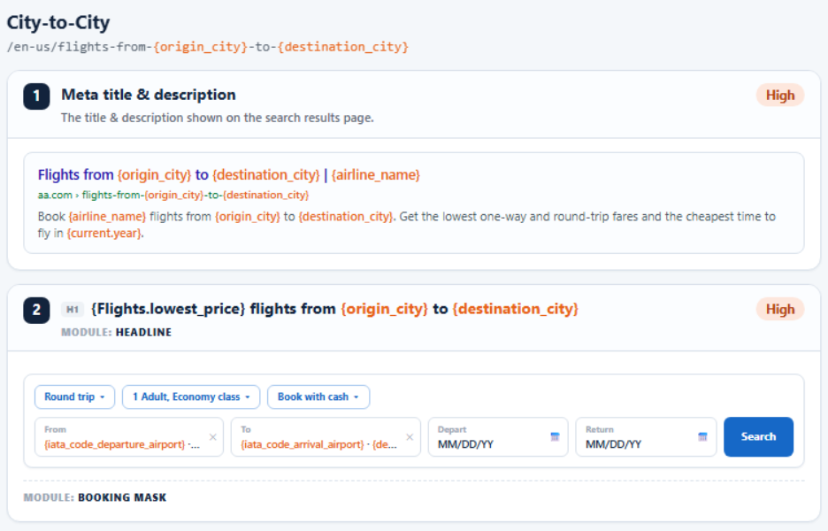Click the /en-us/flights-from URL pattern text
This screenshot has width=828, height=531.
coord(208,47)
